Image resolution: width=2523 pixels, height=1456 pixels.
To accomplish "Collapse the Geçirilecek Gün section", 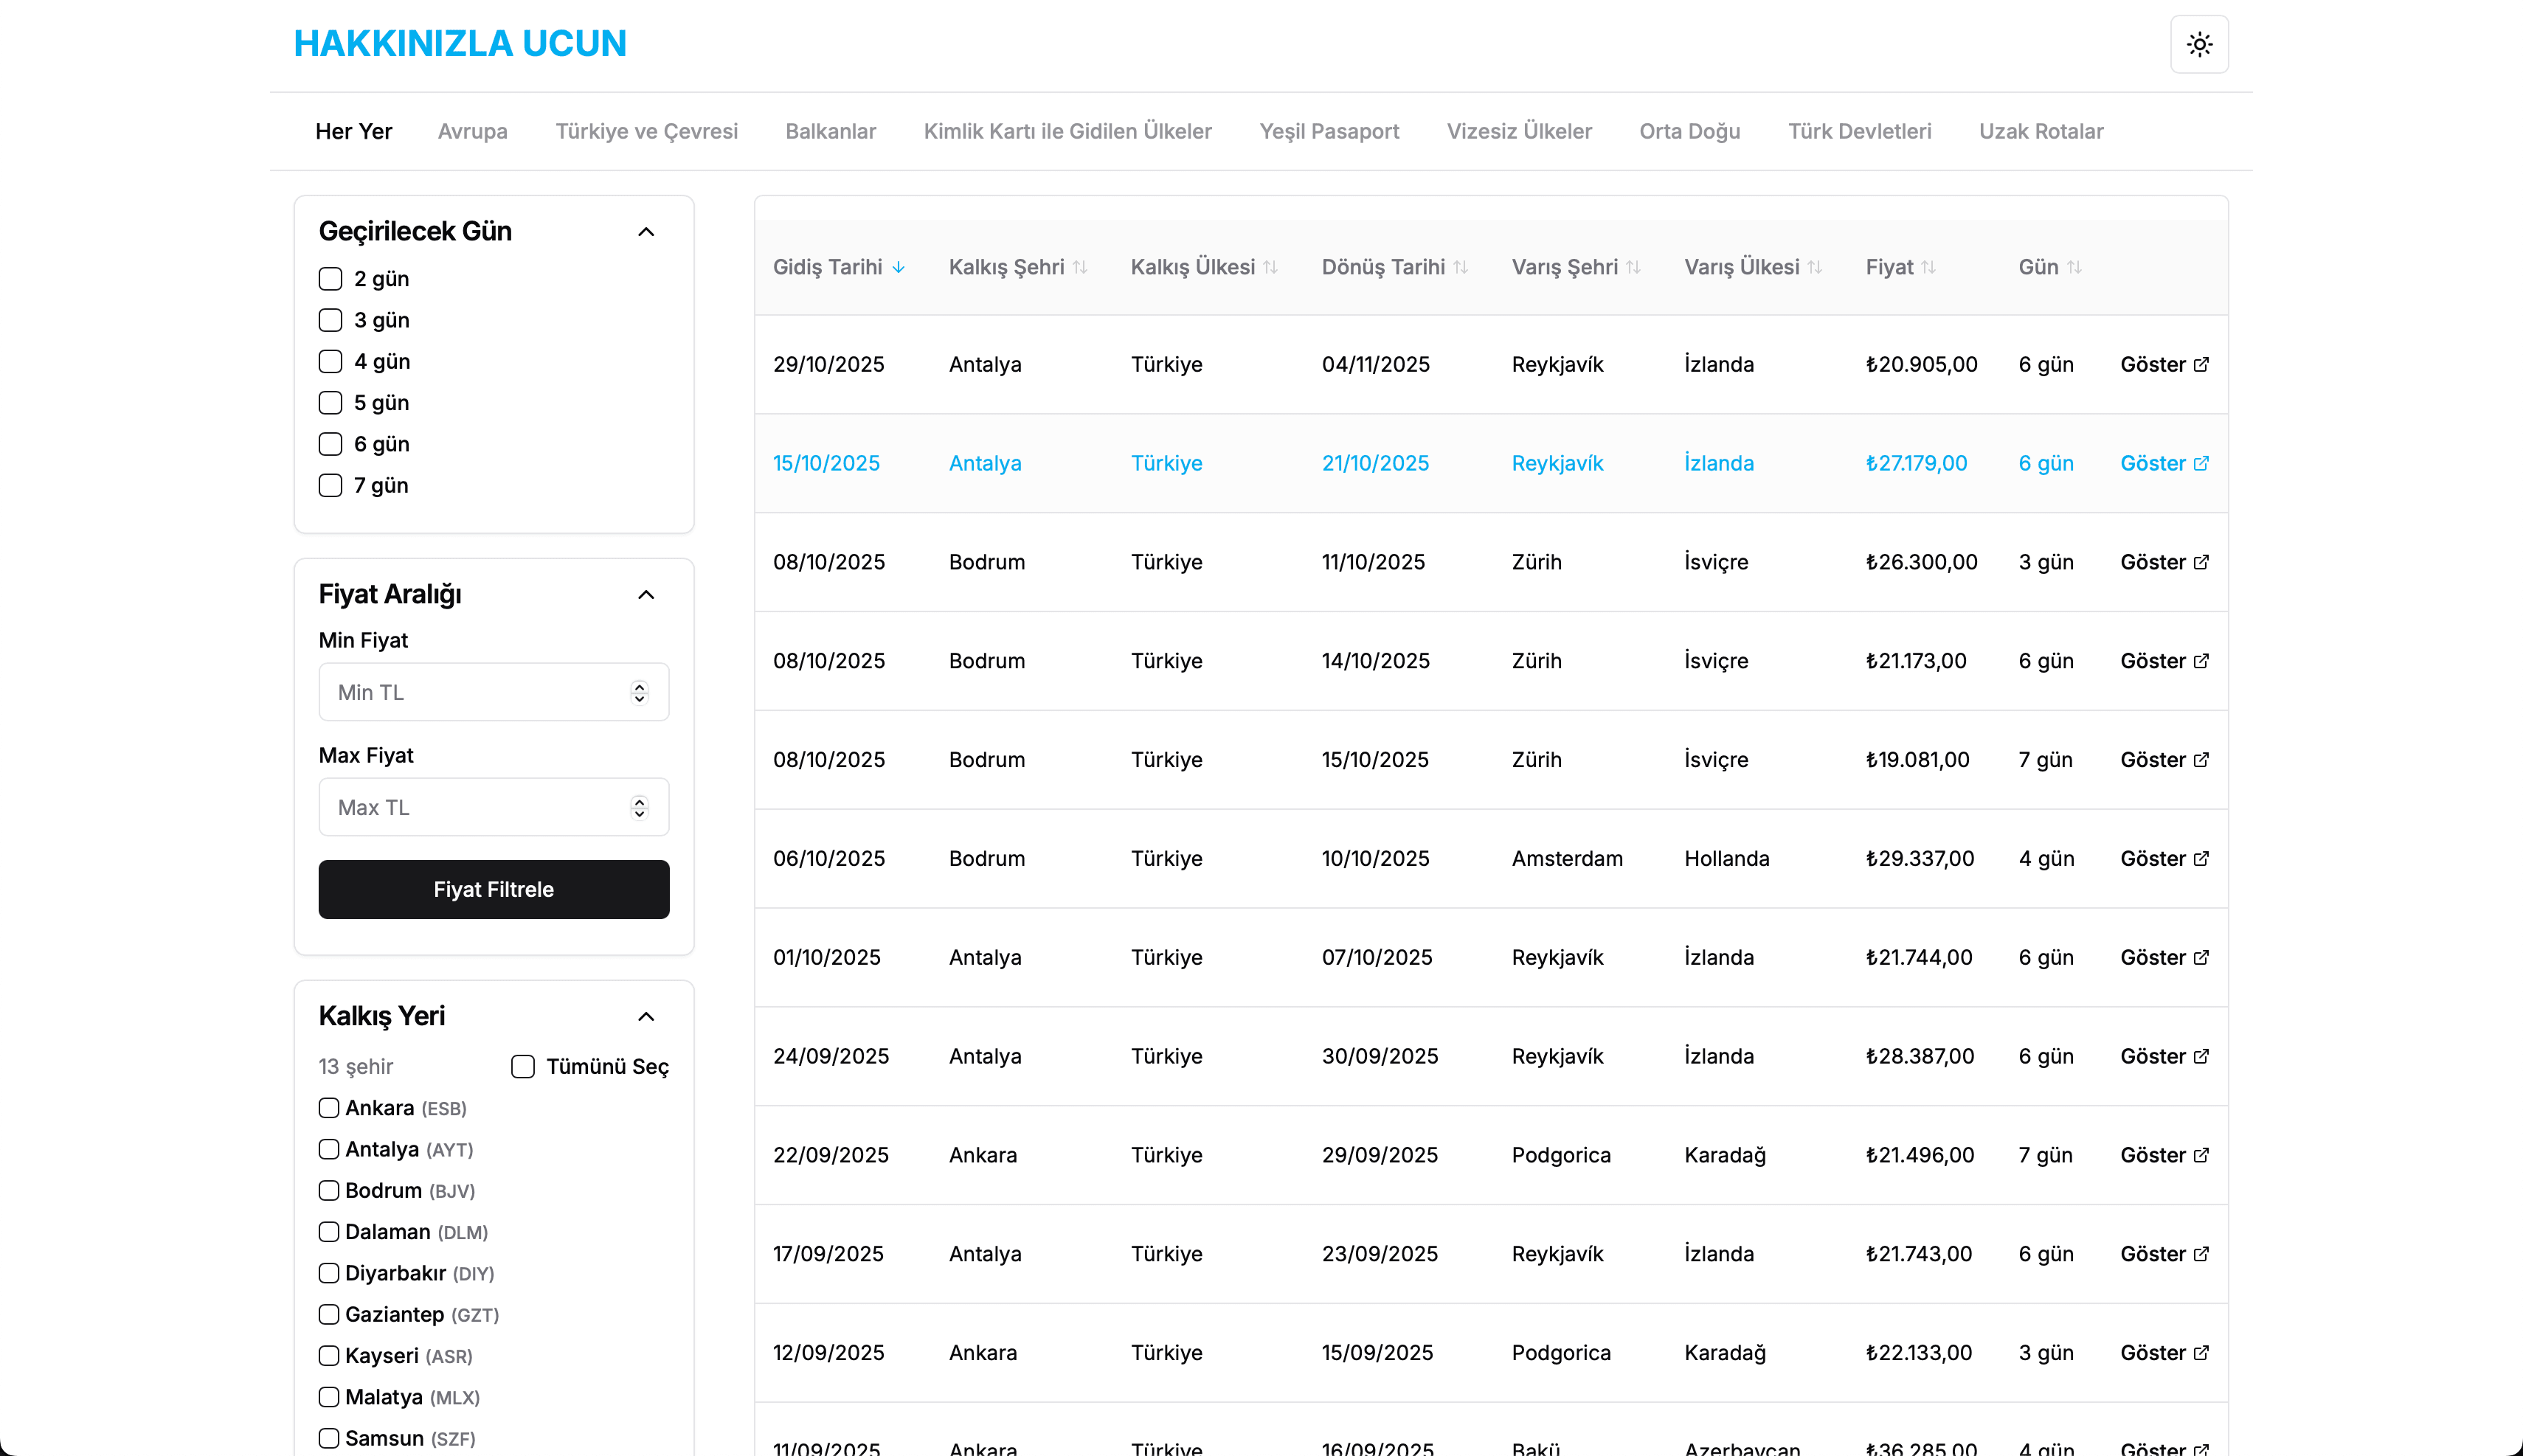I will (x=646, y=232).
